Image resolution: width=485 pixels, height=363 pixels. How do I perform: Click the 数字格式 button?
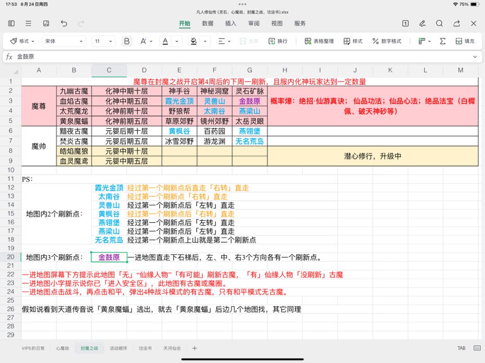point(387,41)
